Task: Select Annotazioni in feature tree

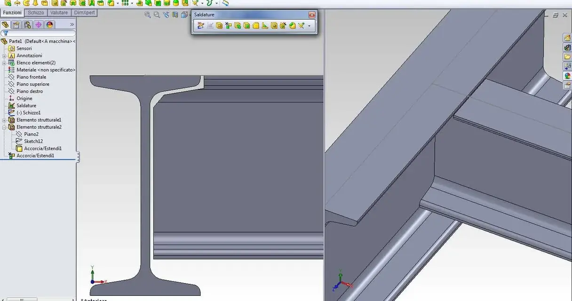Action: pyautogui.click(x=29, y=55)
